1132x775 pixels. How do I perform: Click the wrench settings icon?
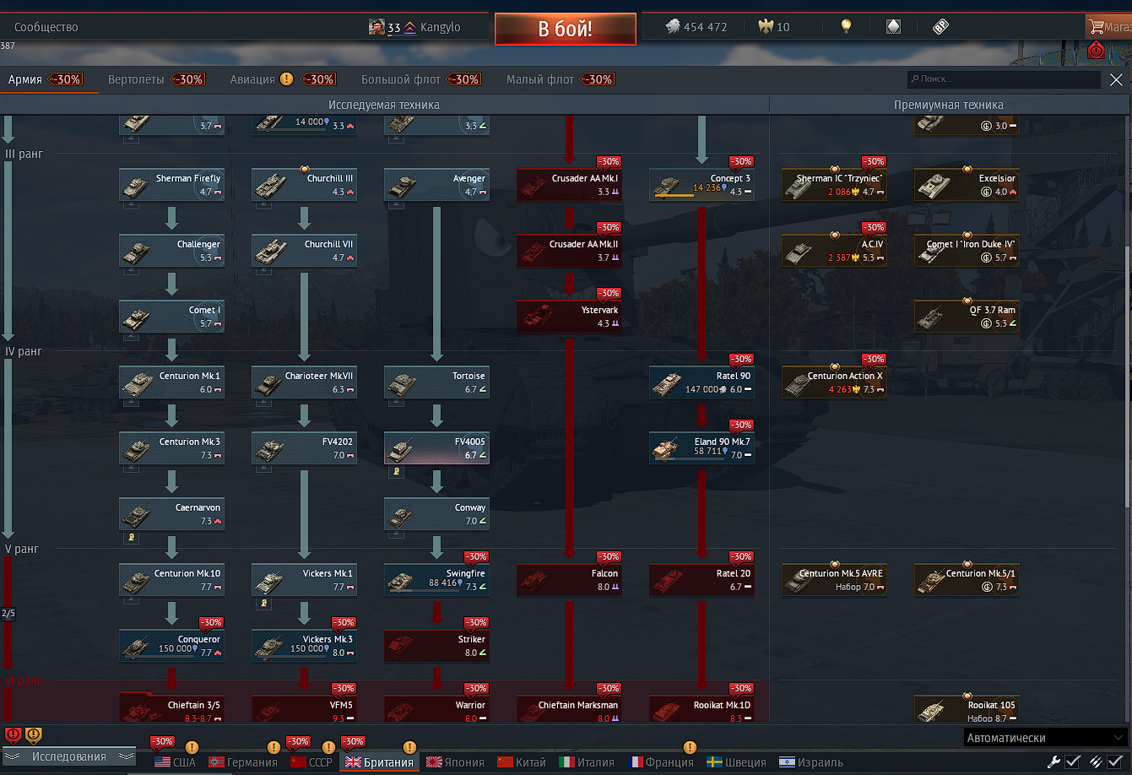point(1053,761)
